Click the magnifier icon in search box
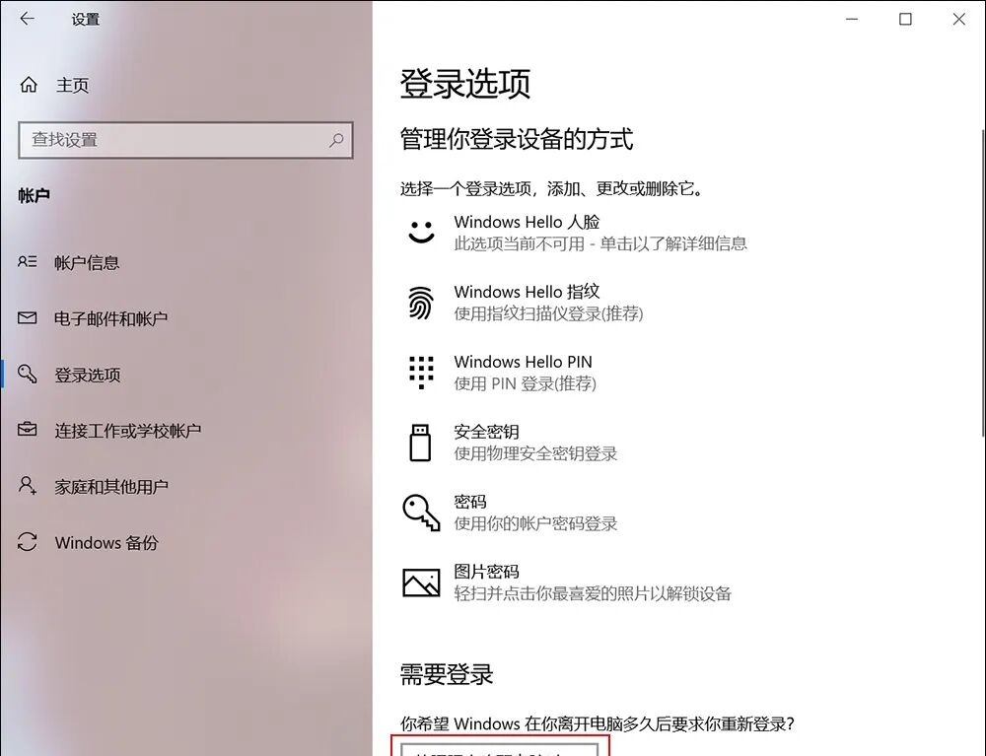The width and height of the screenshot is (986, 756). click(x=336, y=140)
